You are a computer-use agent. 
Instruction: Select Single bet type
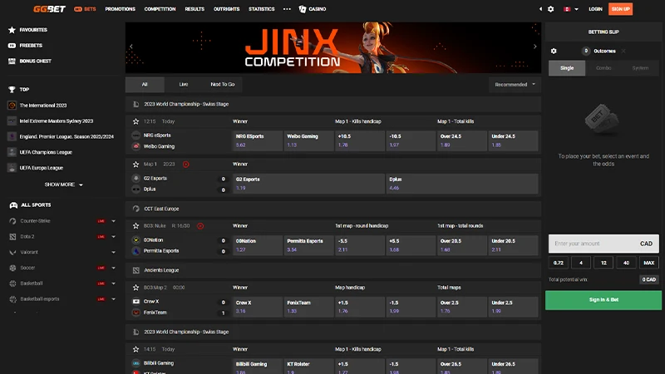point(567,68)
